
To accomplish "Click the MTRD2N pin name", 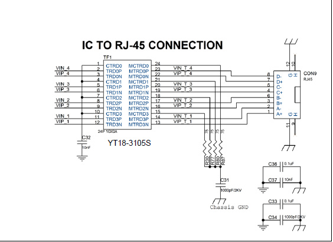I will 139,109.
